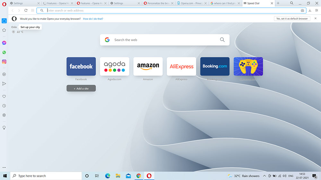
Task: Open File Explorer from taskbar
Action: [118, 176]
